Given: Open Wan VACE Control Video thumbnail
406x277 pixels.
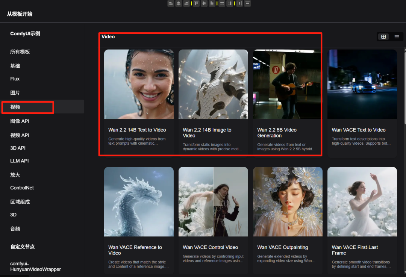Looking at the screenshot, I should pyautogui.click(x=214, y=202).
